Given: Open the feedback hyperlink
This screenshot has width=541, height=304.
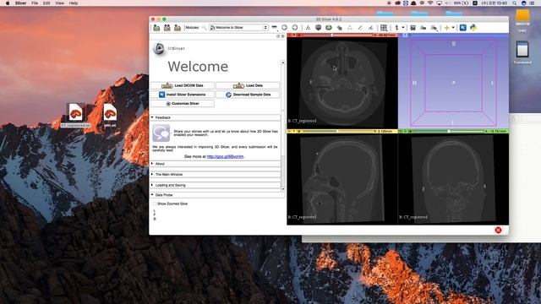Looking at the screenshot, I should (x=225, y=156).
